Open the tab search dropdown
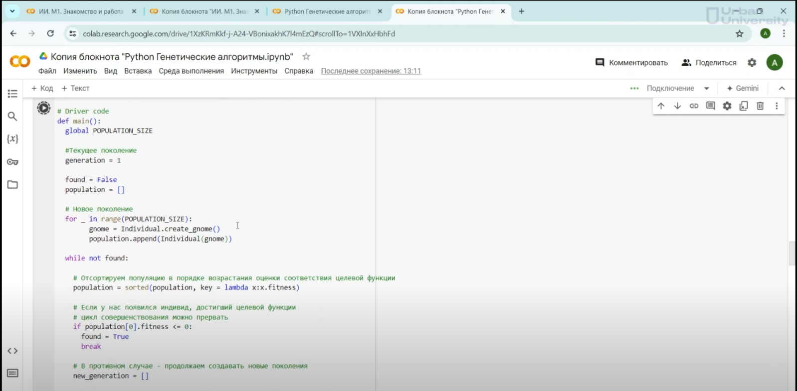797x391 pixels. click(x=12, y=11)
